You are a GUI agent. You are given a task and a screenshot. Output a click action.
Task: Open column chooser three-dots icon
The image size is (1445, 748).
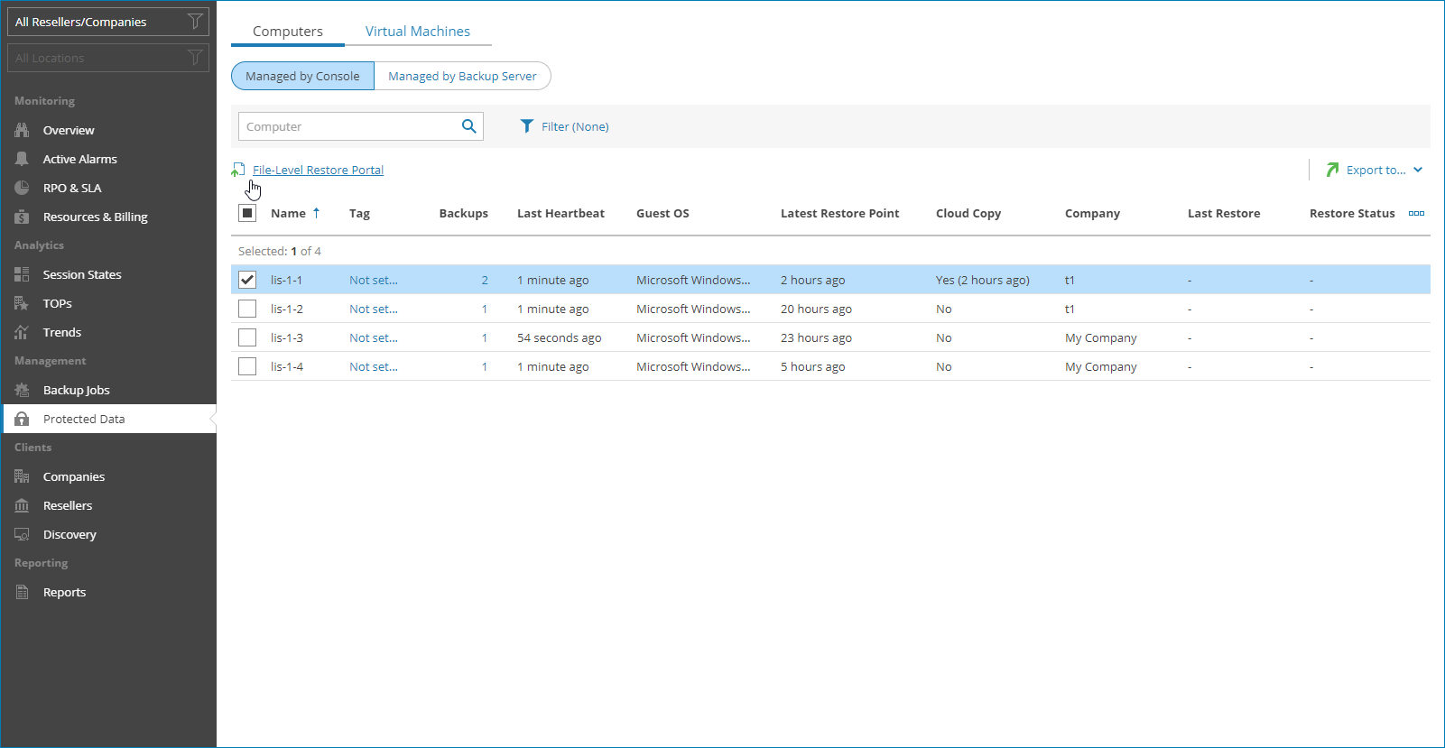[1416, 214]
